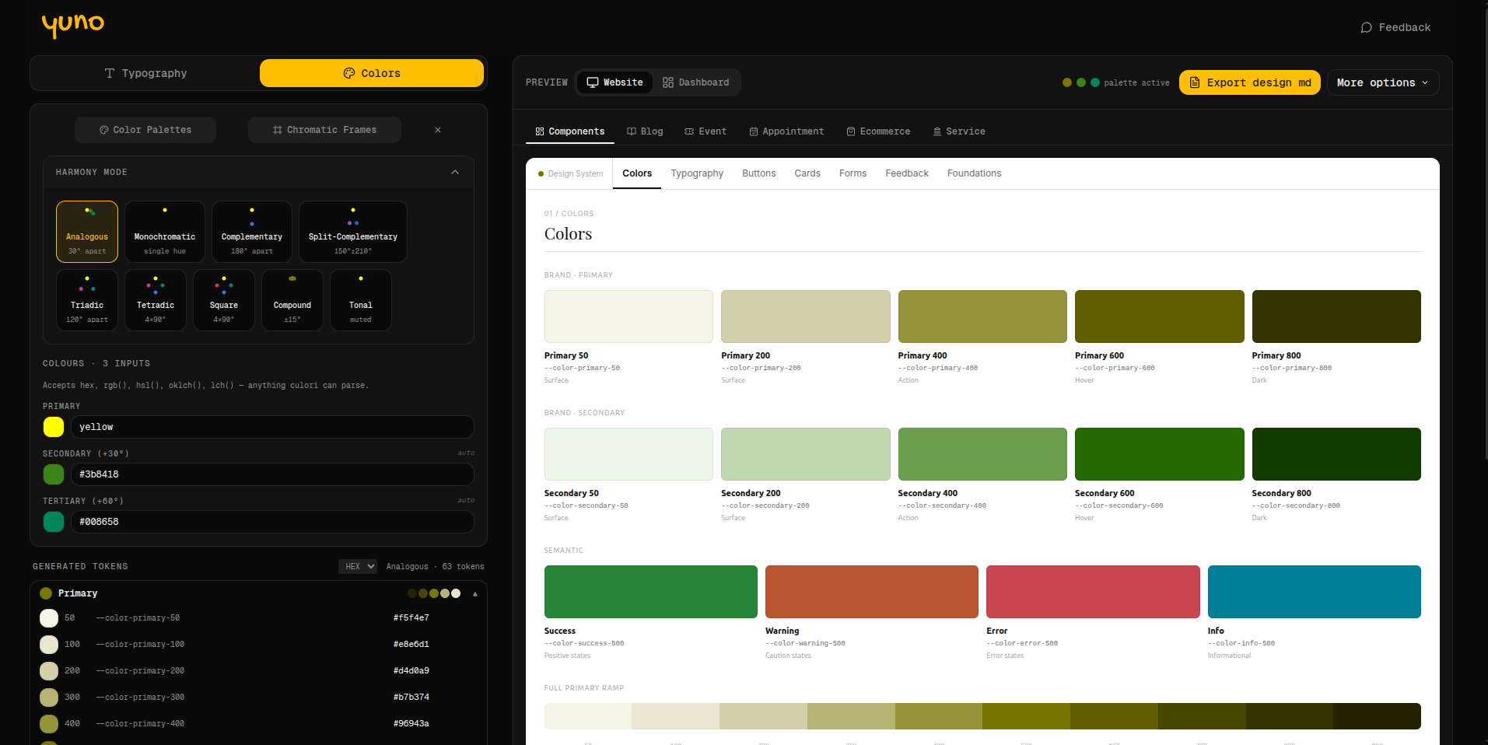Switch preview to Website
The image size is (1488, 745).
[x=614, y=82]
